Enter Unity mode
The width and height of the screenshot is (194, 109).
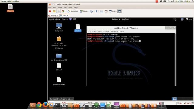pyautogui.click(x=113, y=11)
